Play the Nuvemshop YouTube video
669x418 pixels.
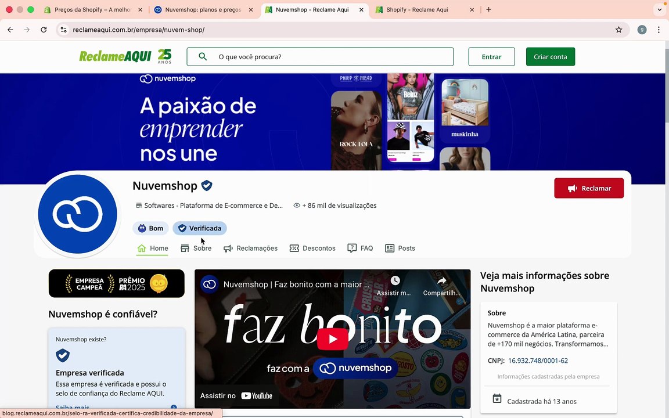point(332,339)
